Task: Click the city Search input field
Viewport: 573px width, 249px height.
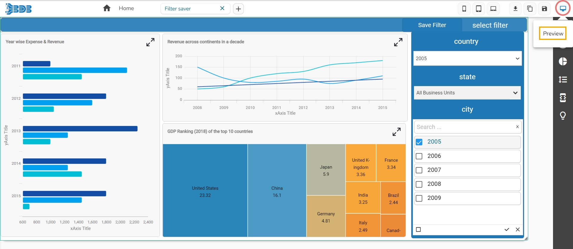Action: pos(464,127)
